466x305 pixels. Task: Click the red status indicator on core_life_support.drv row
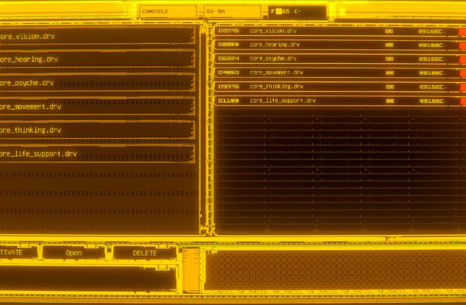pos(462,101)
